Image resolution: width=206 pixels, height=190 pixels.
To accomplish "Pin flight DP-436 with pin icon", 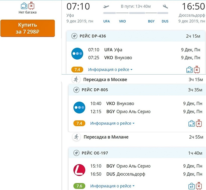I will coord(74,36).
